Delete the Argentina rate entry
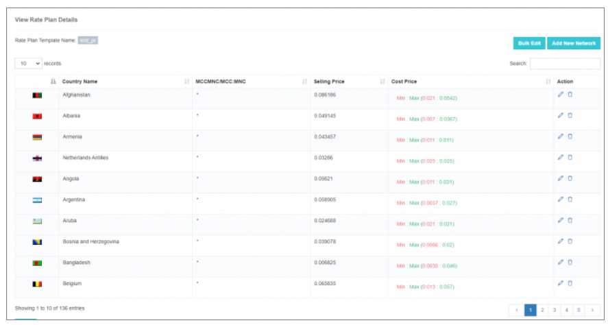 [x=570, y=199]
